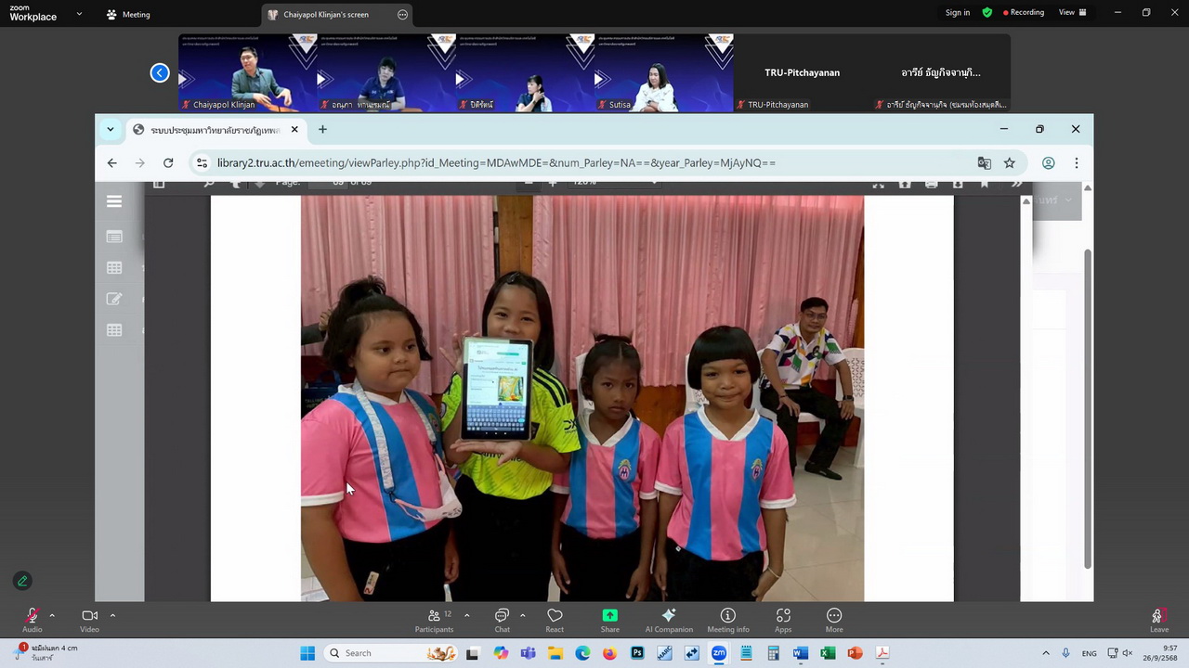1189x668 pixels.
Task: Expand the audio options arrow
Action: (52, 615)
